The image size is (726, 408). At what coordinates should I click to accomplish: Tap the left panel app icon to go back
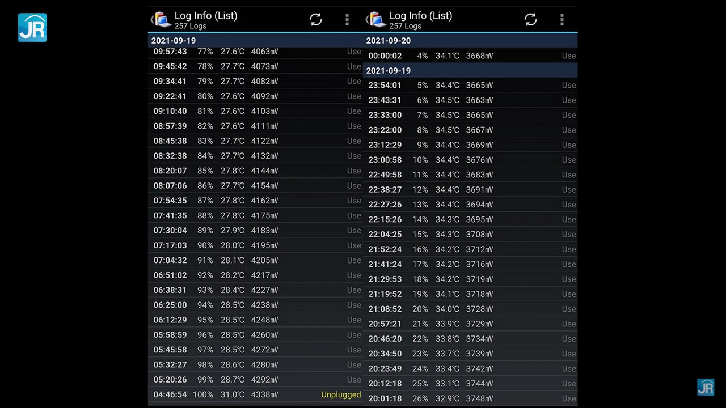(x=161, y=20)
